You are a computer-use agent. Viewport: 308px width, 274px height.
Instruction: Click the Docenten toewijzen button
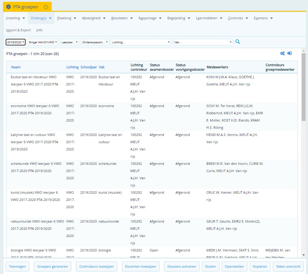coord(141,266)
